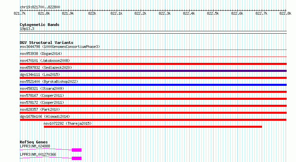Click the Cytogenetic Bands track title
296x162 pixels.
[40, 25]
